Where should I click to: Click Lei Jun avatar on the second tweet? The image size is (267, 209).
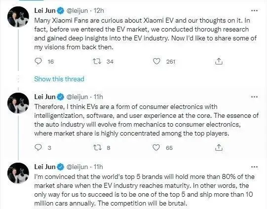[18, 103]
